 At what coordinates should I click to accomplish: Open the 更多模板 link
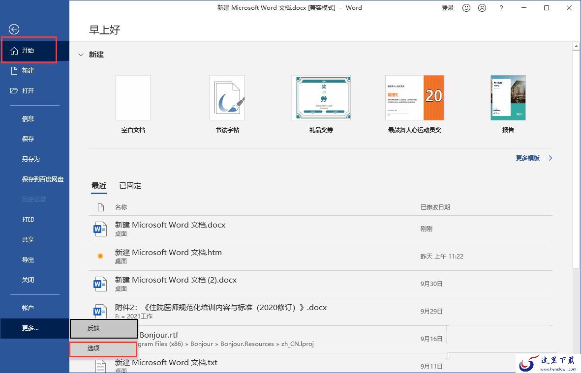coord(528,158)
